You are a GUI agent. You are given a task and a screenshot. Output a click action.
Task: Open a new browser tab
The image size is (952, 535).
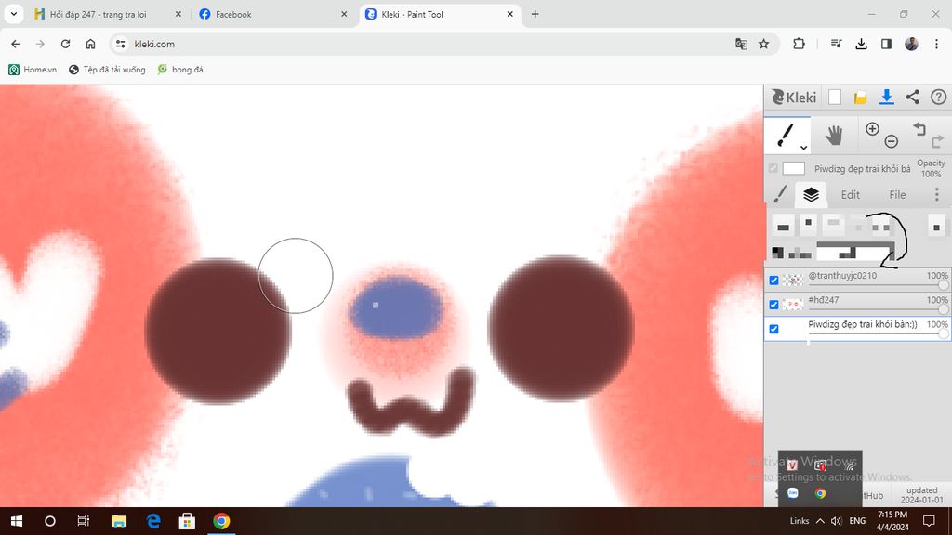[535, 14]
